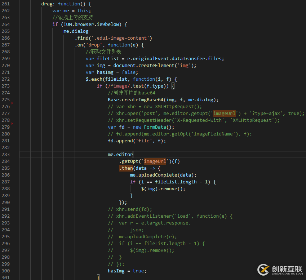
Task: Click the fileList variable declaration
Action: click(x=155, y=58)
